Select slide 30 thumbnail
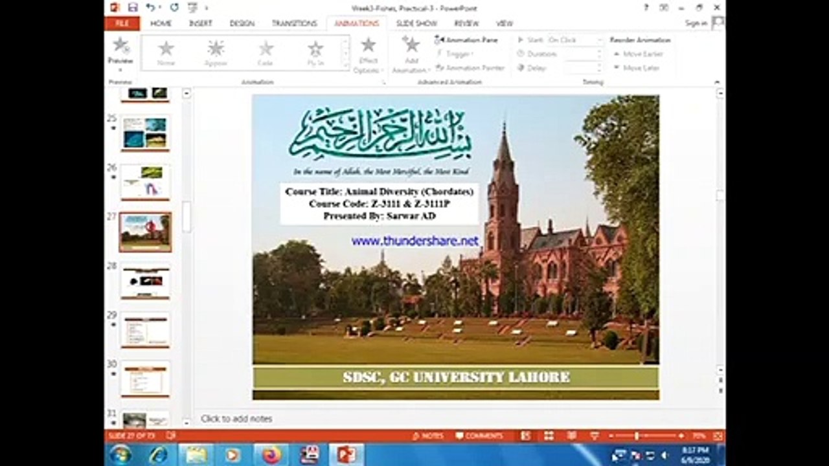829x466 pixels. (x=145, y=379)
